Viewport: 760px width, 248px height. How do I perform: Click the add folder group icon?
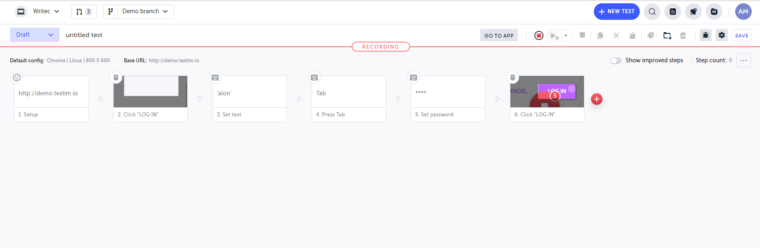point(667,35)
